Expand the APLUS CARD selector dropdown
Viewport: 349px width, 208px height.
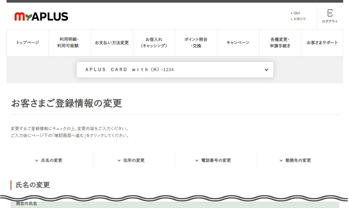click(174, 70)
